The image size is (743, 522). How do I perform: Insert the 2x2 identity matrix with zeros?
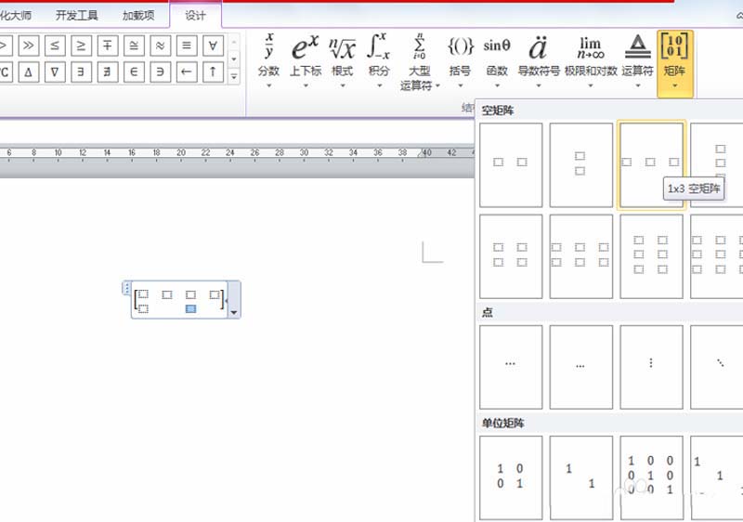coord(511,476)
